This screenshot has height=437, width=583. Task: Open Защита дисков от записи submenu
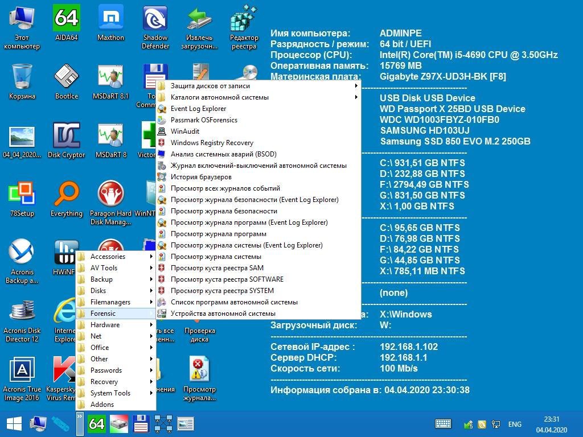coord(258,86)
